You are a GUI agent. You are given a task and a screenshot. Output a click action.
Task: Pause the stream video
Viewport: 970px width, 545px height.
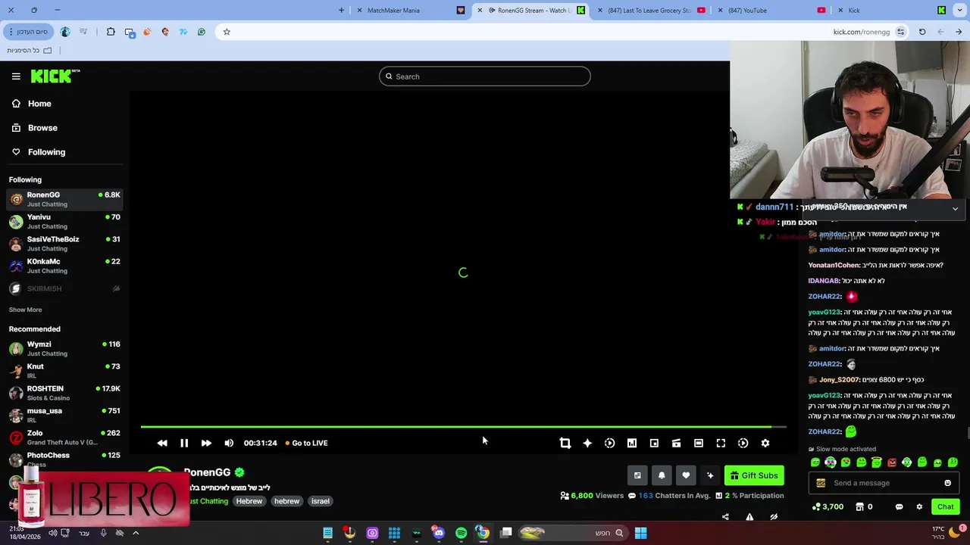[x=184, y=443]
